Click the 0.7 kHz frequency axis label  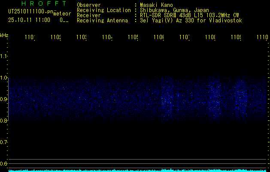[4, 142]
